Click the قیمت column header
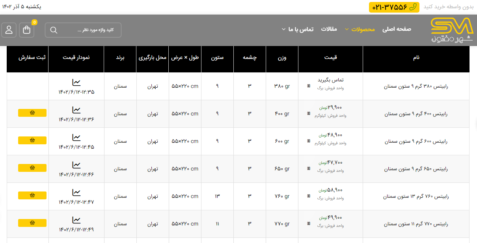 [330, 58]
